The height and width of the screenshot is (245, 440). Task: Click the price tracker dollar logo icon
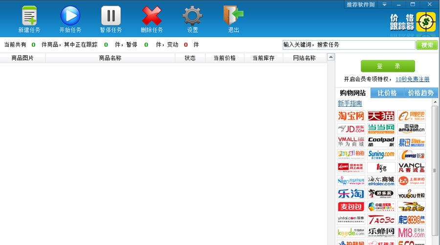[426, 22]
